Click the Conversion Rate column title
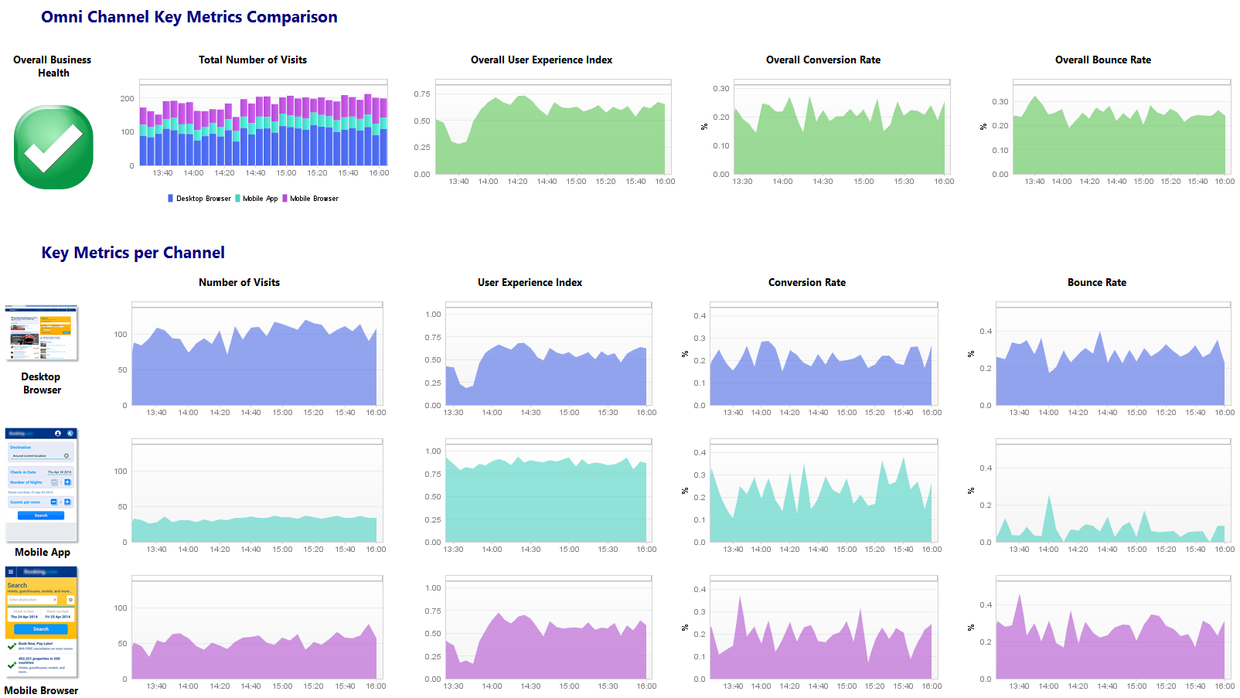 click(807, 282)
